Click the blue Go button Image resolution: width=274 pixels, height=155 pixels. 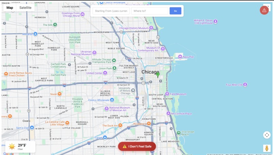175,11
